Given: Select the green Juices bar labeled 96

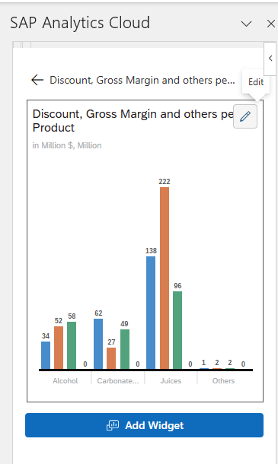Looking at the screenshot, I should coord(177,330).
